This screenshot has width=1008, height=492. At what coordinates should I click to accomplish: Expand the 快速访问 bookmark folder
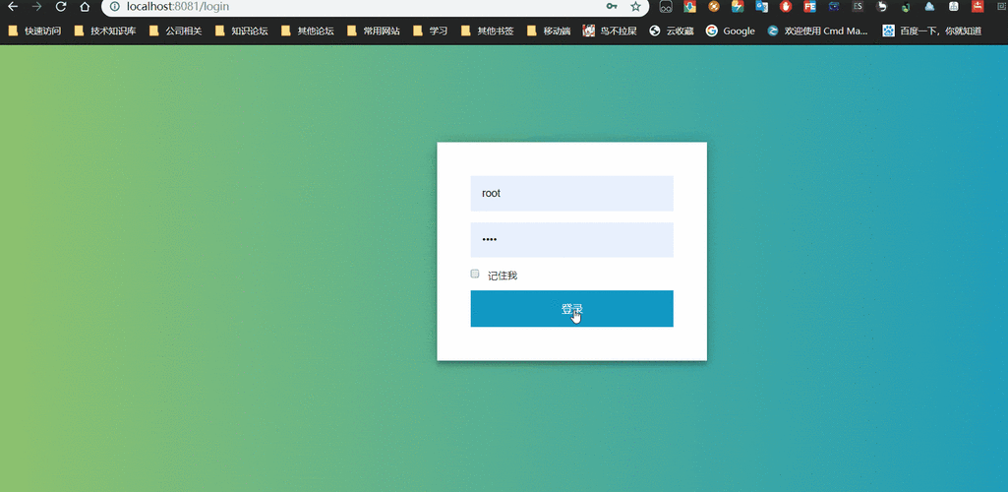click(34, 31)
